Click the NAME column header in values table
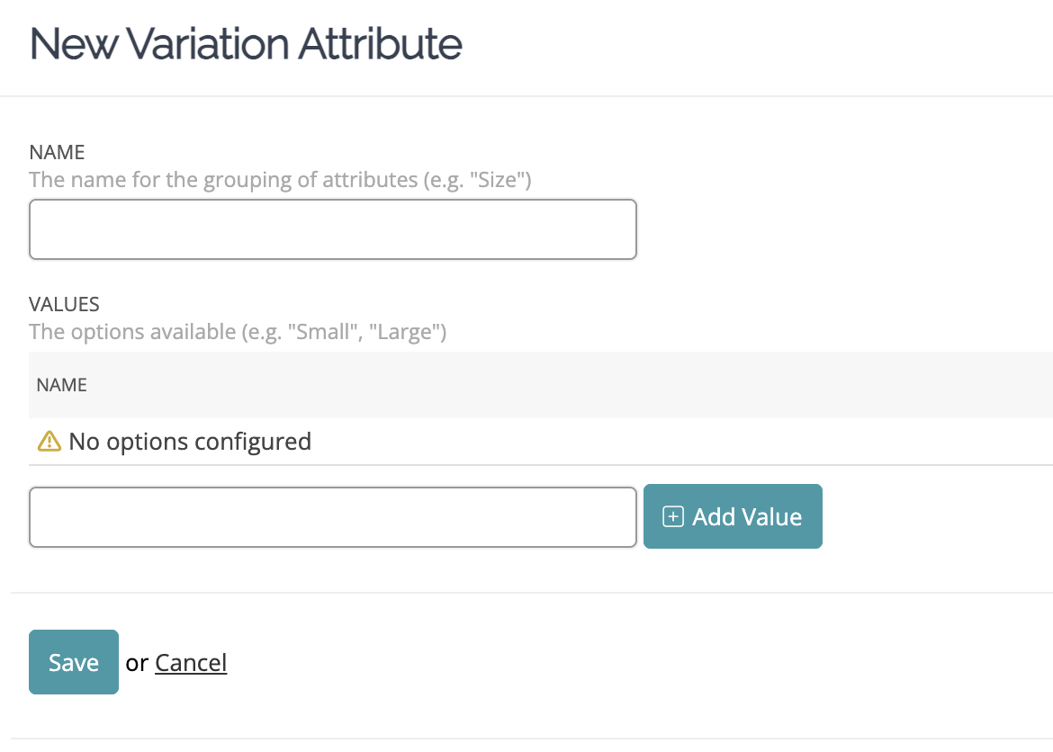 (x=62, y=385)
